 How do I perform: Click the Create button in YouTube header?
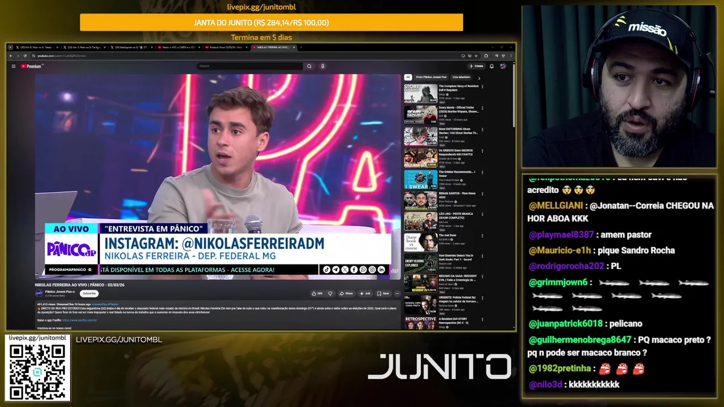tap(476, 66)
